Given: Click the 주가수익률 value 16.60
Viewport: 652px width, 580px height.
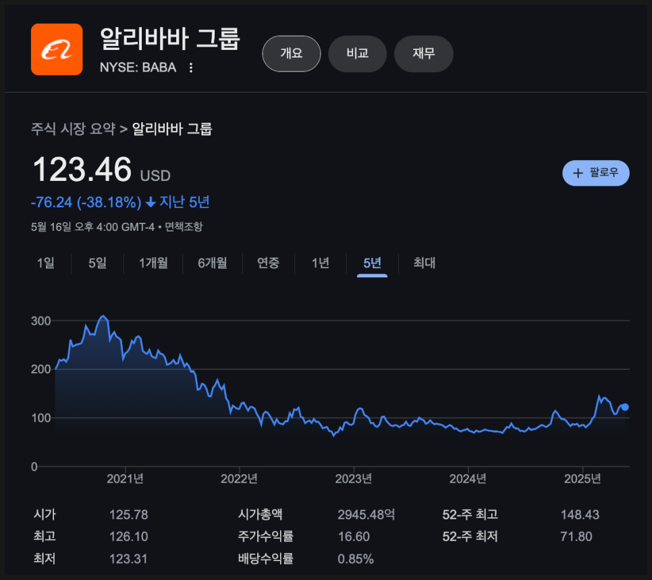Looking at the screenshot, I should click(x=354, y=537).
